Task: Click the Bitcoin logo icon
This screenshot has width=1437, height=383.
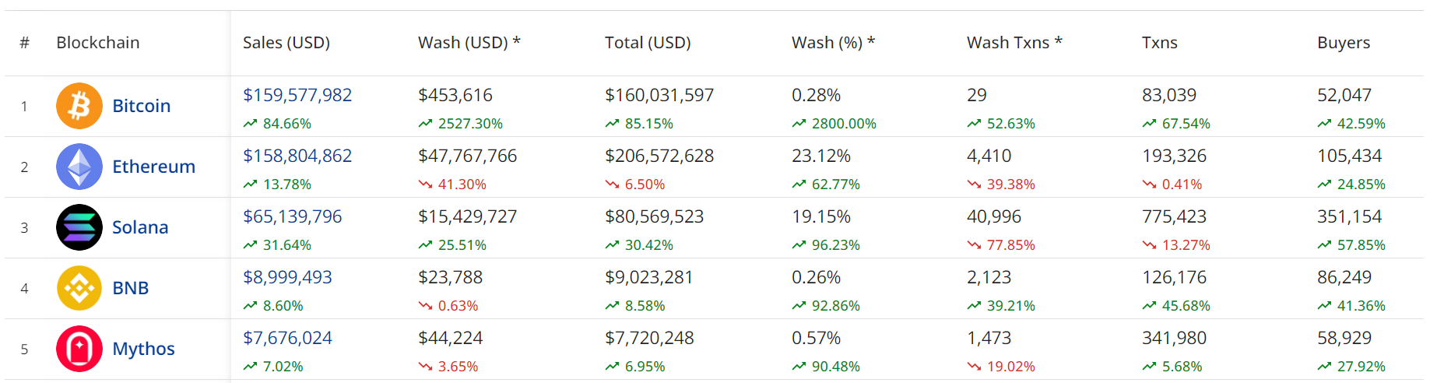Action: coord(79,106)
